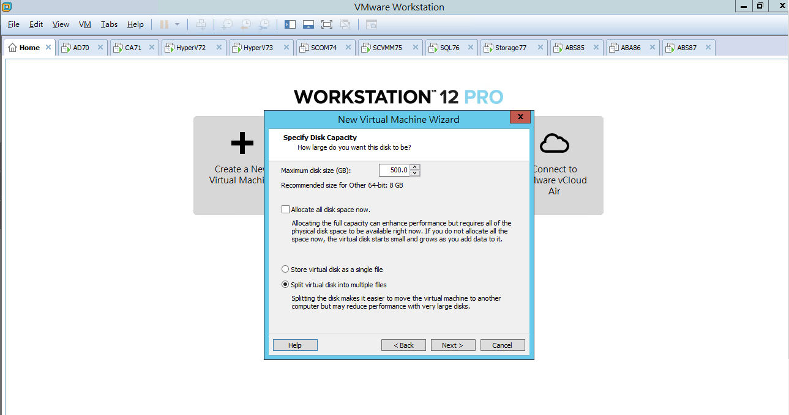This screenshot has height=415, width=789.
Task: Close the ABS87 tab
Action: tap(708, 47)
